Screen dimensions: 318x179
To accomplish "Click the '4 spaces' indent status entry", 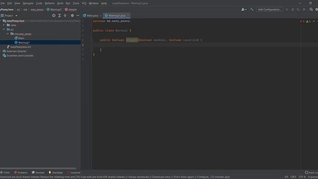I will [313, 177].
